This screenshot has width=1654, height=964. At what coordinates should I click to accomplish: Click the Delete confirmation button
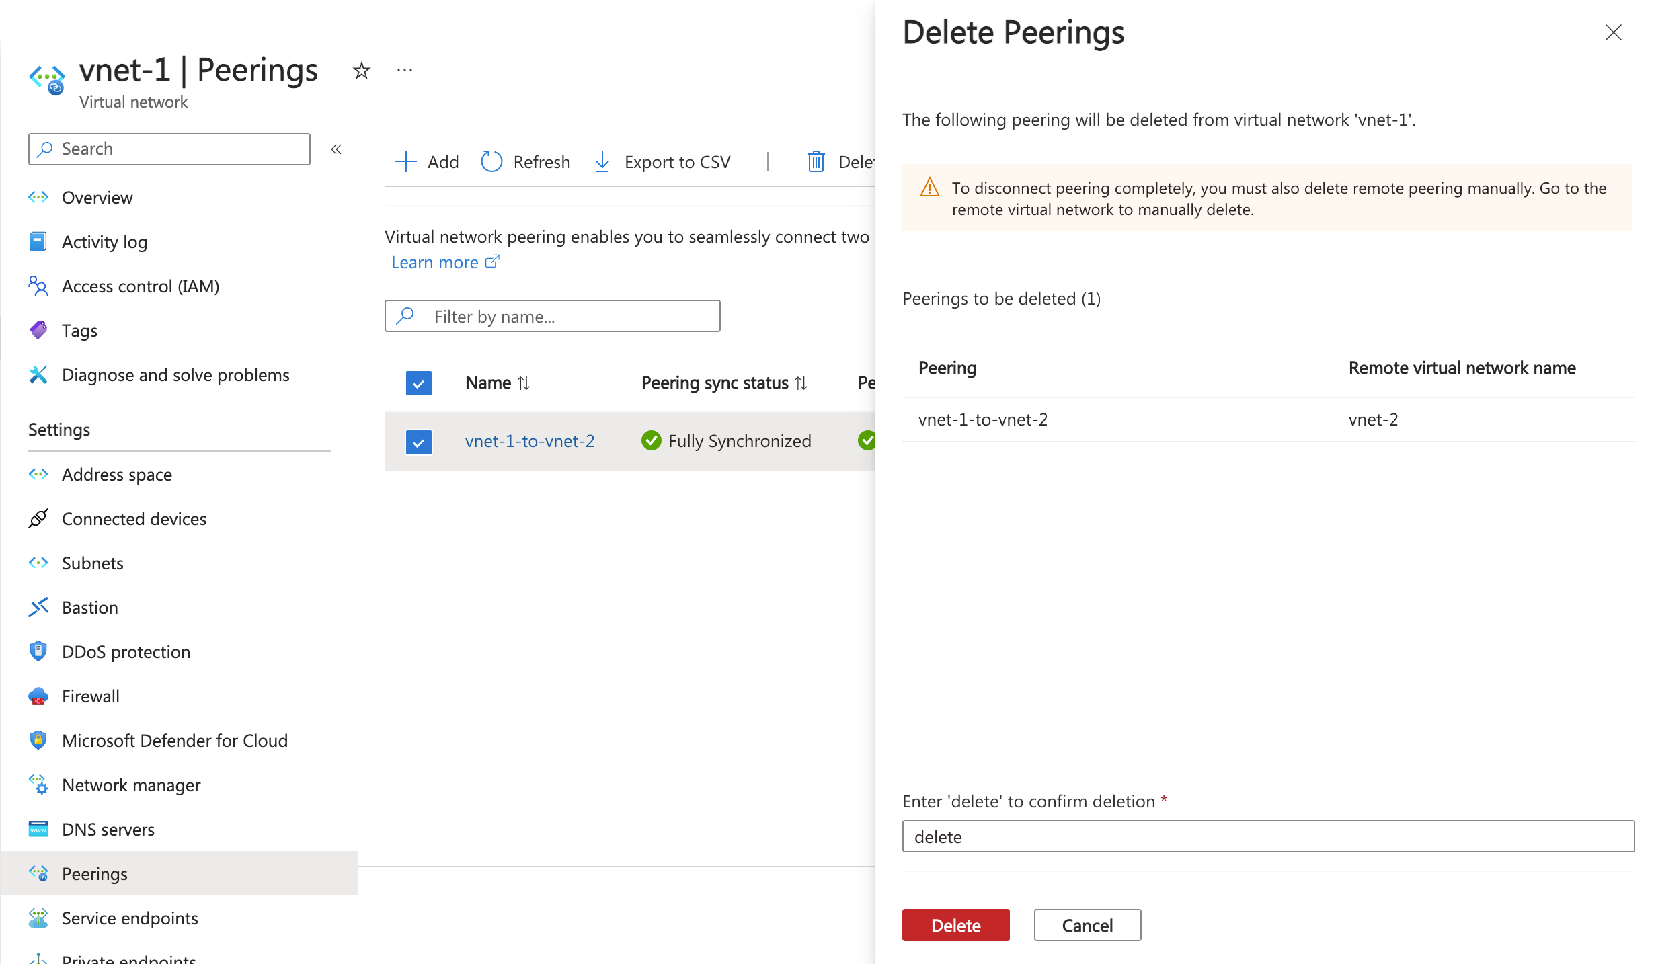tap(956, 925)
